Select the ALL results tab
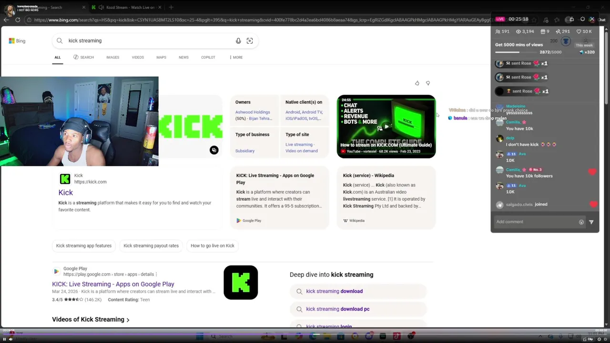Screen dimensions: 610x343 point(57,57)
